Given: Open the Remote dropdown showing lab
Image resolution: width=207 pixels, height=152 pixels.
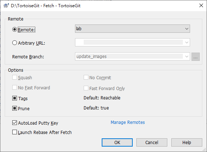Looking at the screenshot, I should point(132,28).
